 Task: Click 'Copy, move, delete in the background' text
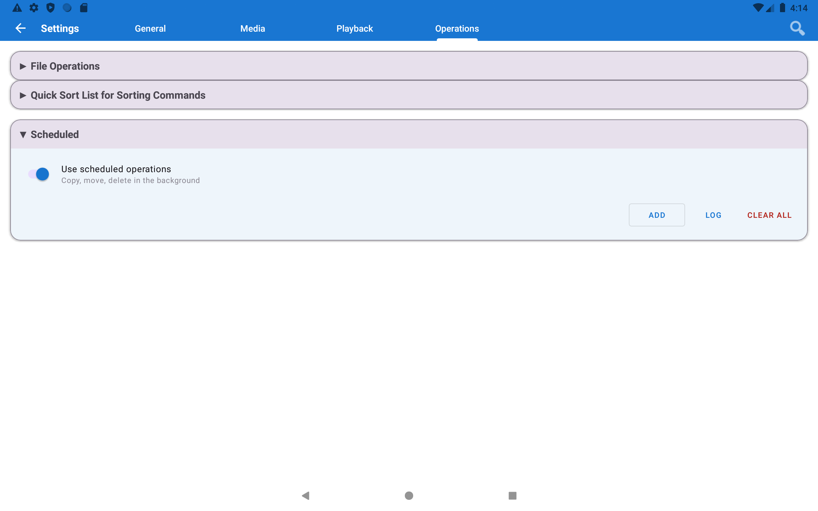(130, 180)
